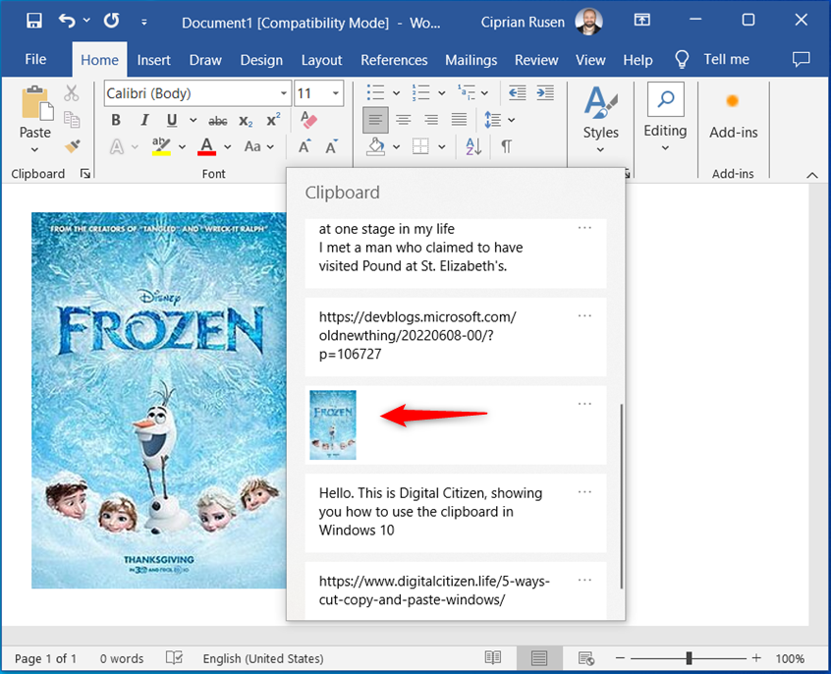
Task: Open the Editing search group
Action: [665, 118]
